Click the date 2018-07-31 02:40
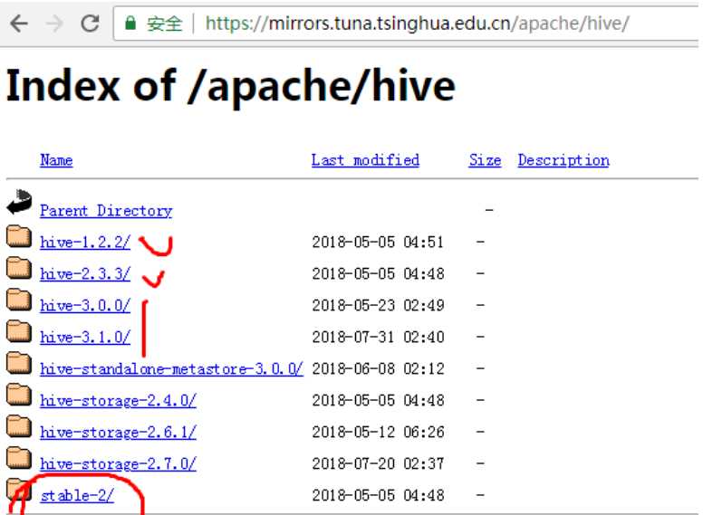The height and width of the screenshot is (515, 703). [378, 337]
